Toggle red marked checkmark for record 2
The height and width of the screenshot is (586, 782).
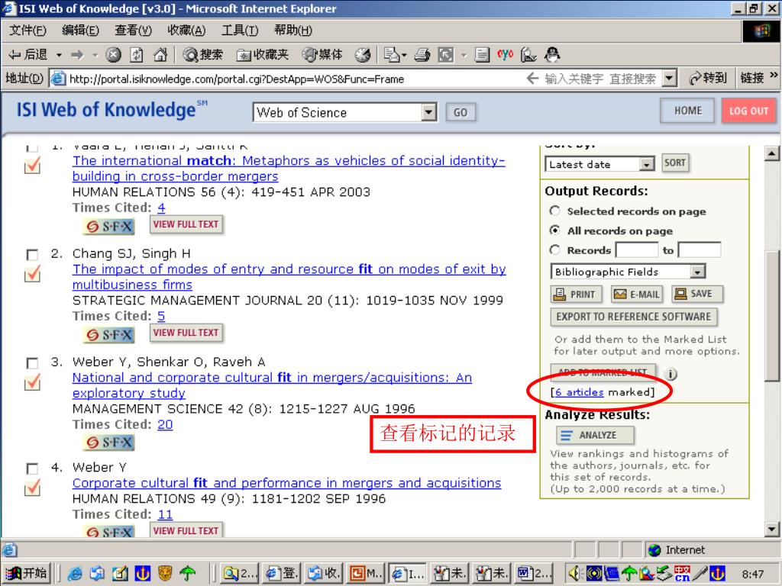32,274
